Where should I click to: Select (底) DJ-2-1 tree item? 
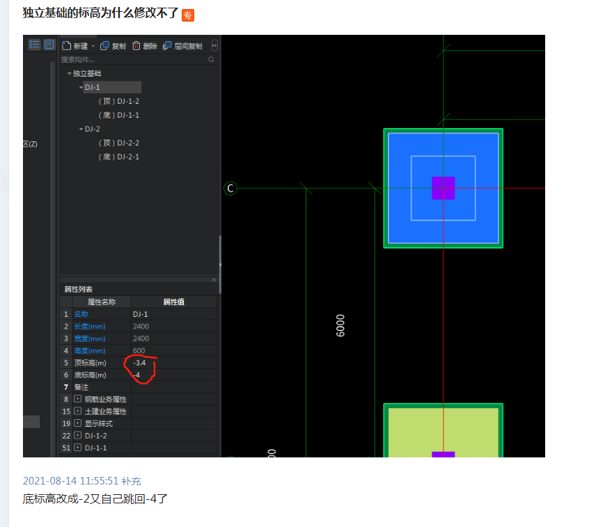[x=119, y=157]
